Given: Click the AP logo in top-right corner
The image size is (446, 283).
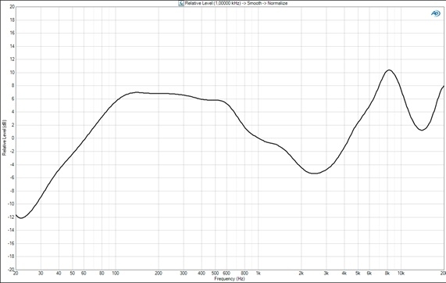Looking at the screenshot, I should click(436, 13).
